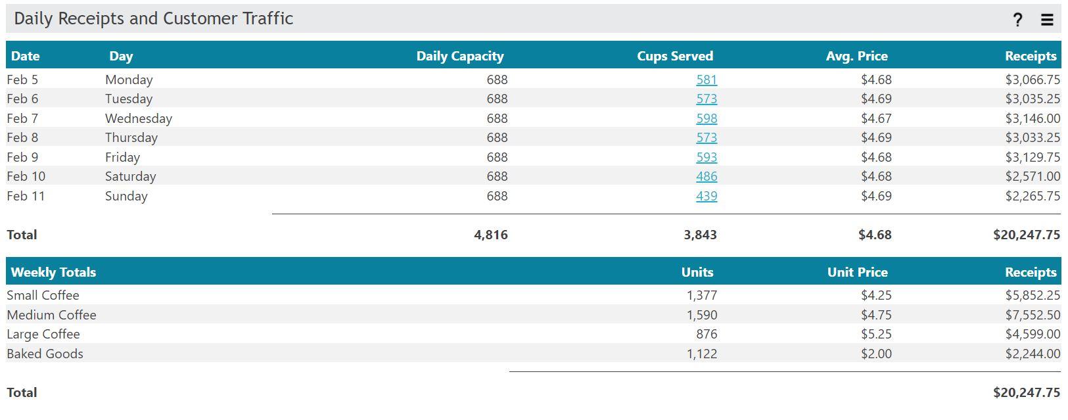Open Thursday's 573 cups served link

pyautogui.click(x=707, y=137)
